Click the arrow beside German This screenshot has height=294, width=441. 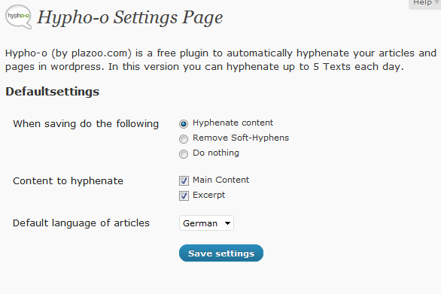tap(227, 223)
